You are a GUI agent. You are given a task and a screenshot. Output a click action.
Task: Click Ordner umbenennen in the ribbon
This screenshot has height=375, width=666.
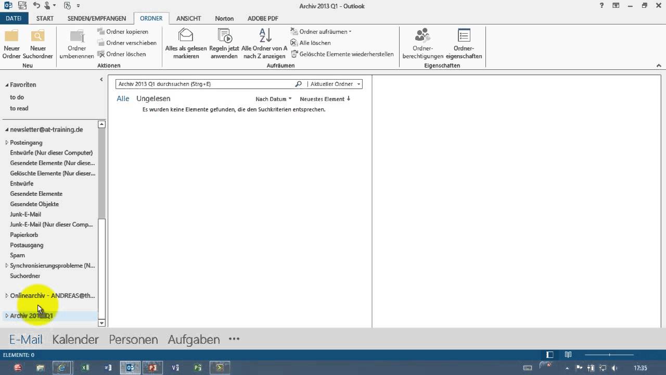coord(77,44)
